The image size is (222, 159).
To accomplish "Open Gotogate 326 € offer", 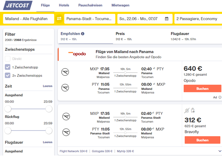I will 102,151.
